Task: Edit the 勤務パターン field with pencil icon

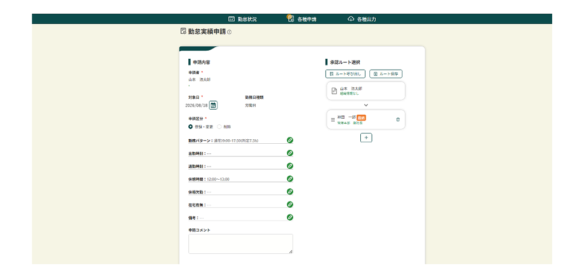Action: (290, 140)
